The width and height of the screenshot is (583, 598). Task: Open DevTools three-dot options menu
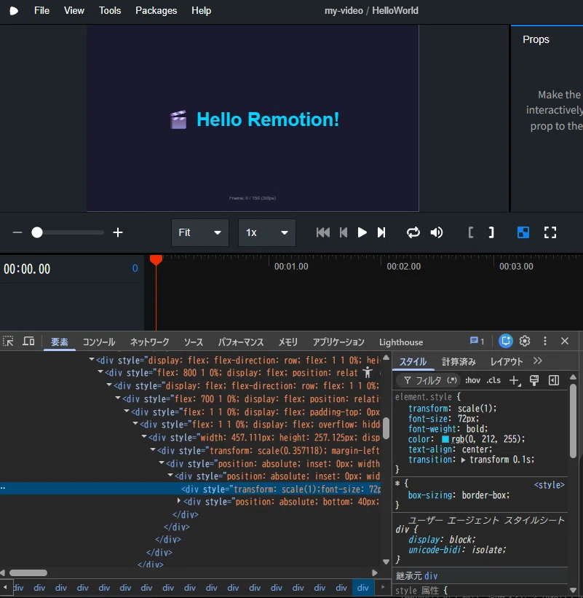[x=545, y=341]
